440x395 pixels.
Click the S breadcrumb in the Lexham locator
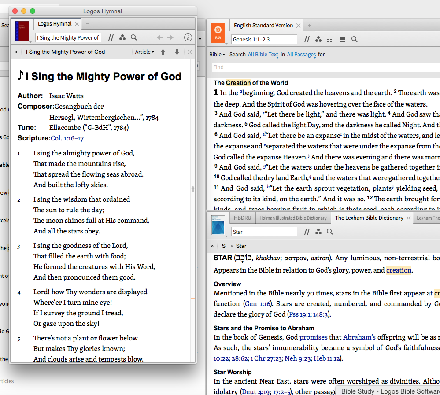tap(224, 246)
